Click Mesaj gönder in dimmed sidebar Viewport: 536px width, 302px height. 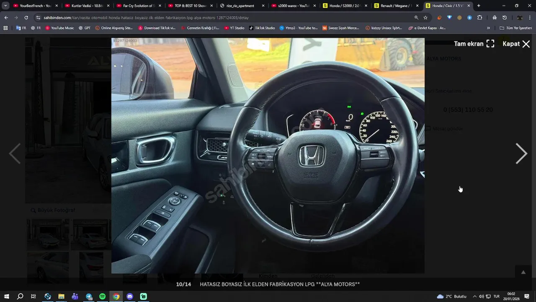[x=445, y=128]
